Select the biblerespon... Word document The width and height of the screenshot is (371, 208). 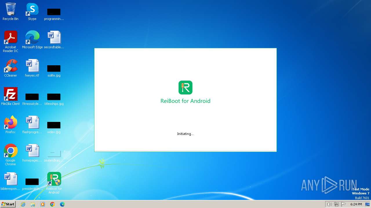10,181
